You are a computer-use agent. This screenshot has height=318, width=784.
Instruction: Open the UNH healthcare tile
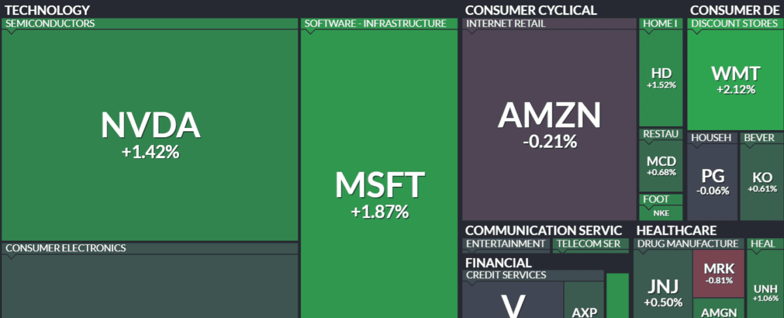coord(765,292)
